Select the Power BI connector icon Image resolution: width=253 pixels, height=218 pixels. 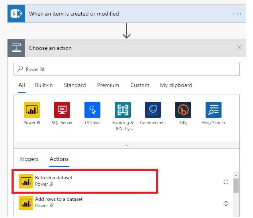(x=32, y=110)
